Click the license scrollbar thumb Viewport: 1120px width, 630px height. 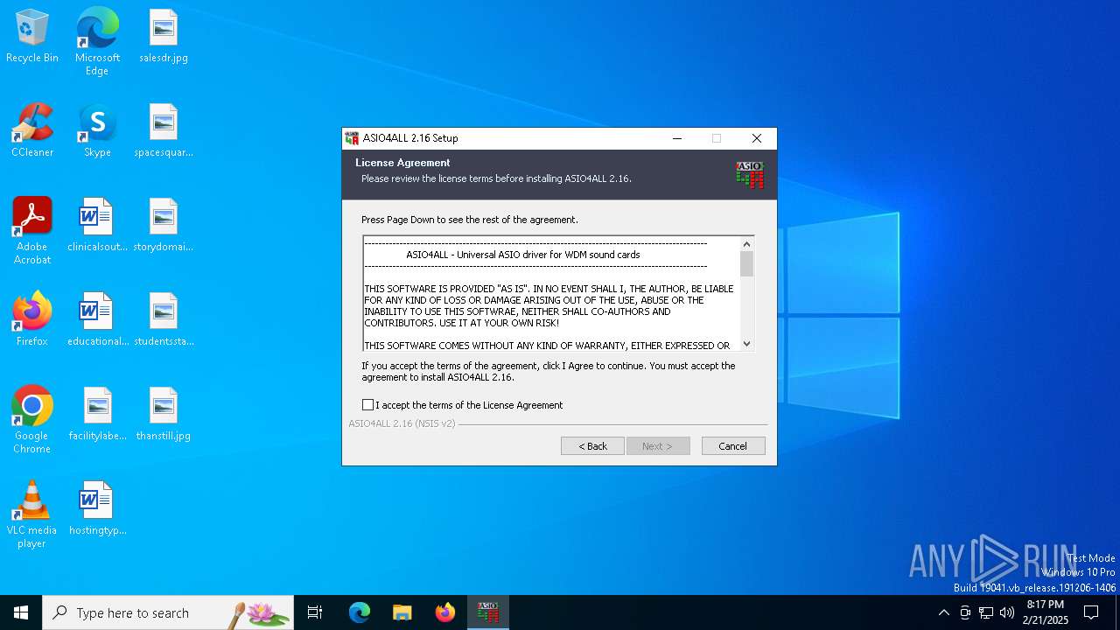(746, 264)
